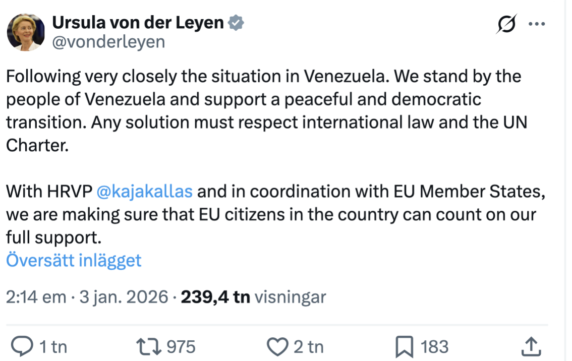572x361 pixels.
Task: Click the Grok icon in tweet header
Action: pos(506,24)
